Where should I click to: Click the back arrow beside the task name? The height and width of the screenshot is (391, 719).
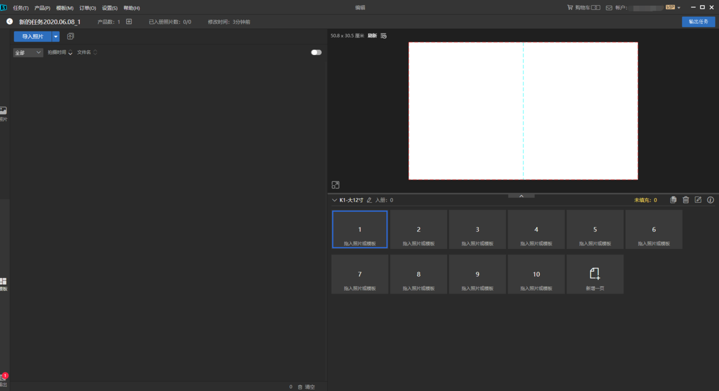pos(9,21)
